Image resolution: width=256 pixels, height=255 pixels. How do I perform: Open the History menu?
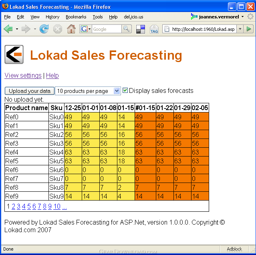click(x=52, y=17)
